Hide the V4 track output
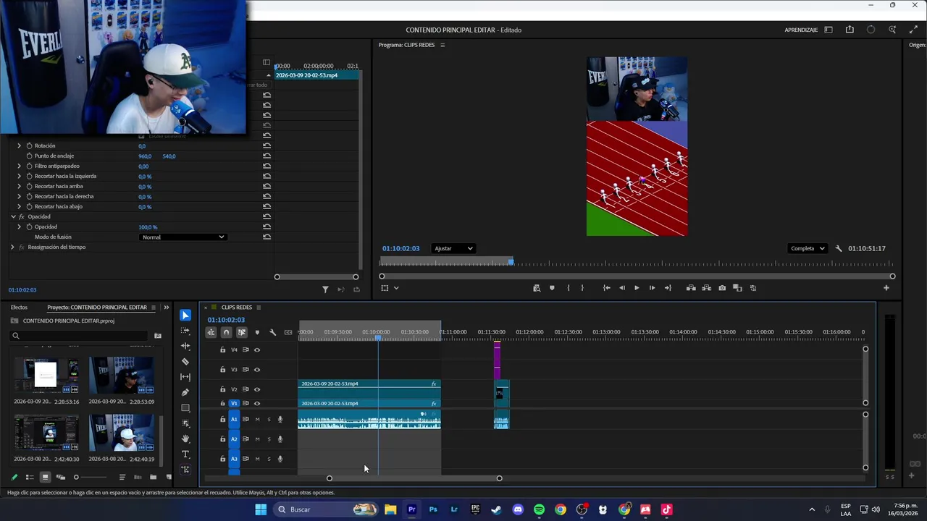 click(256, 350)
